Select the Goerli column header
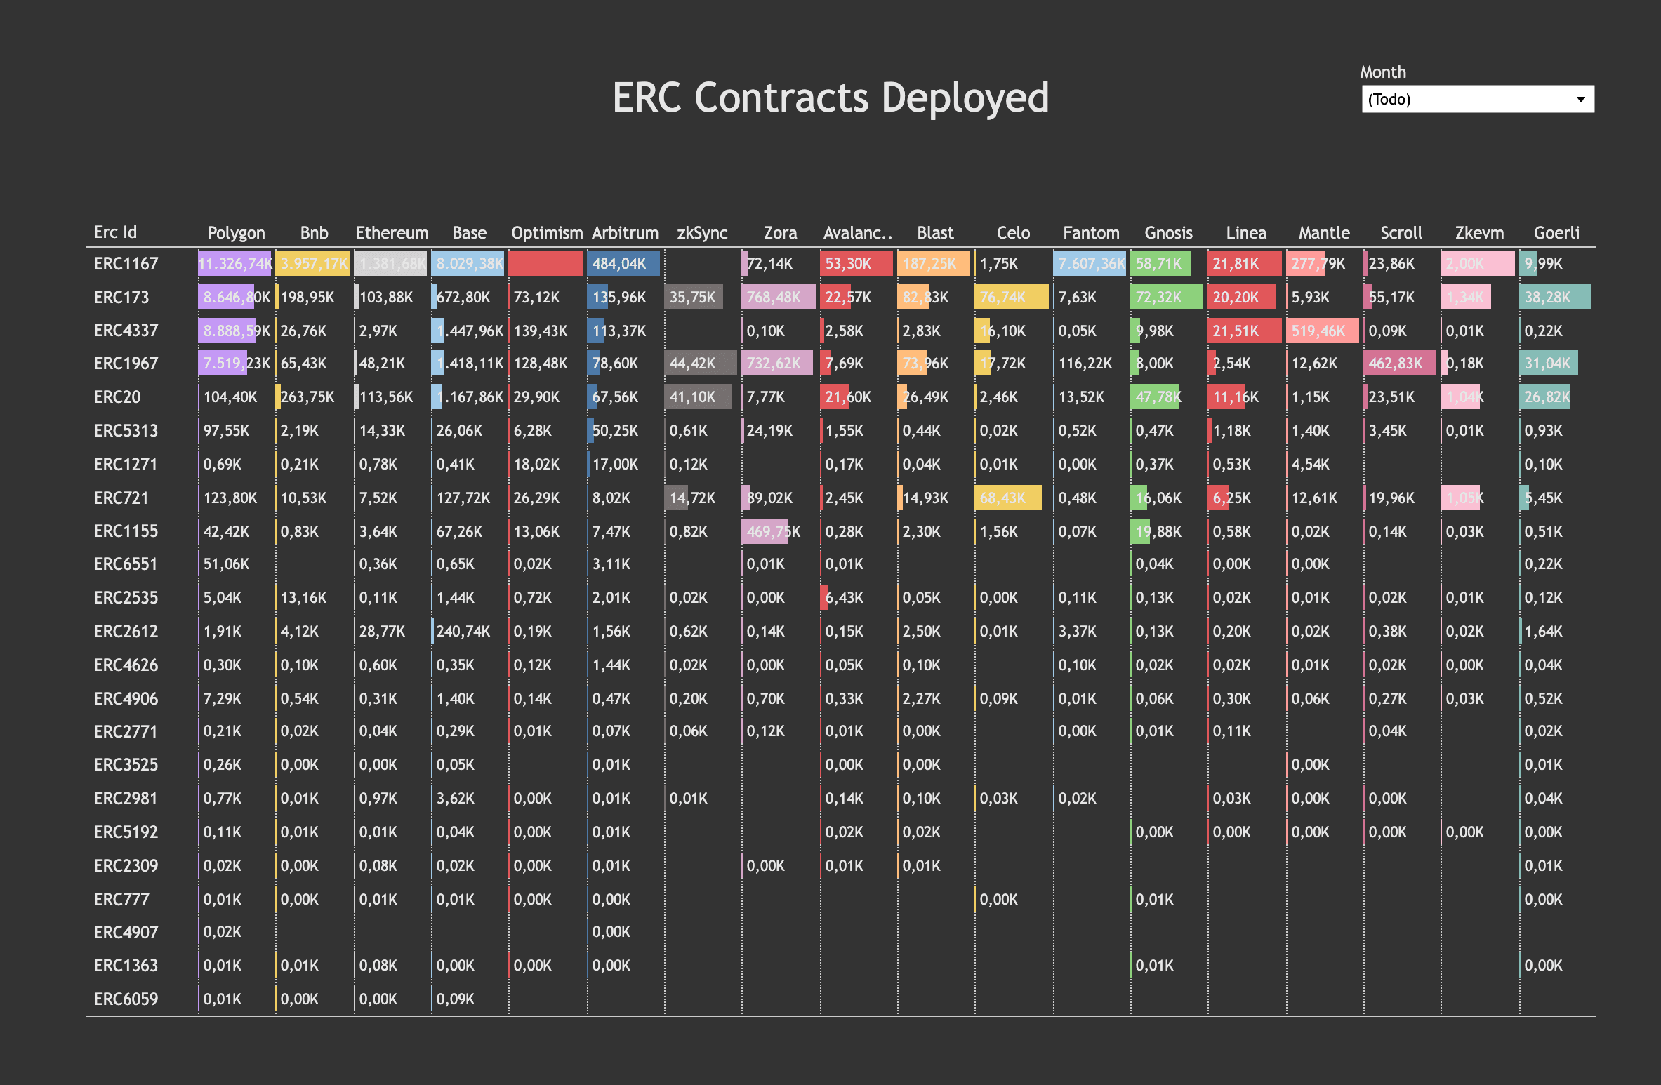The image size is (1661, 1085). [x=1556, y=233]
